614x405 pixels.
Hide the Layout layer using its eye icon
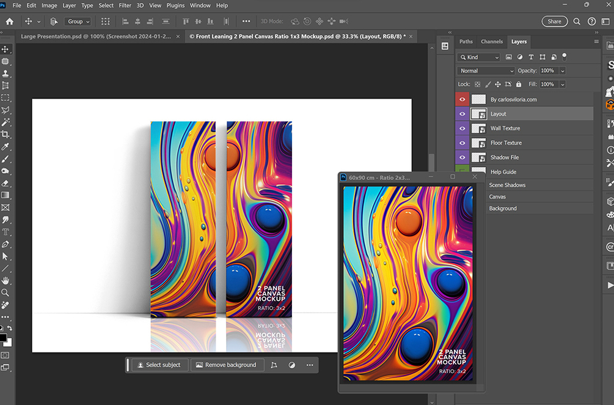(462, 114)
